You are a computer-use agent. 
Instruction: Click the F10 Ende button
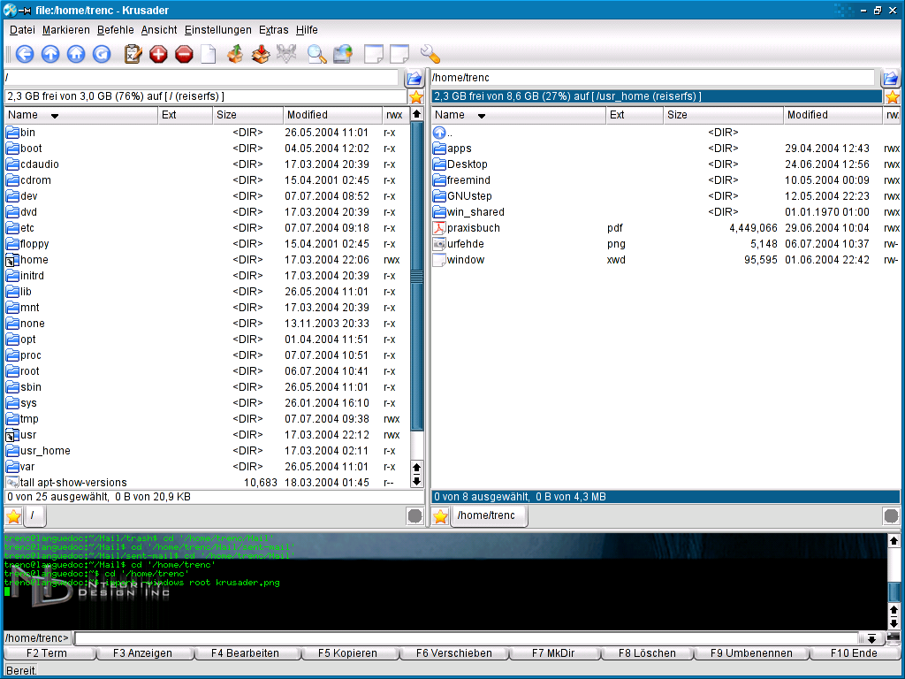(856, 653)
